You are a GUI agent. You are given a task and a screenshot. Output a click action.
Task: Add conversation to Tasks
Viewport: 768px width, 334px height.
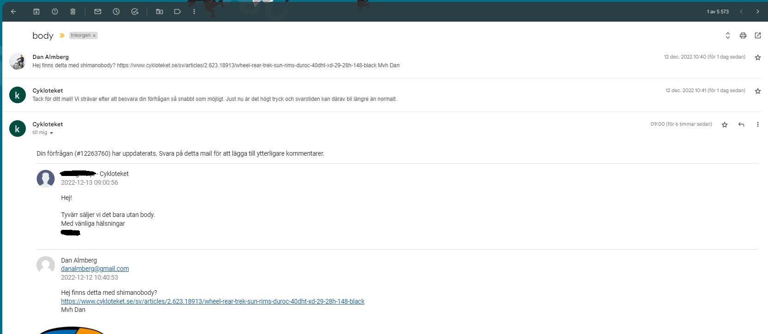click(x=135, y=12)
